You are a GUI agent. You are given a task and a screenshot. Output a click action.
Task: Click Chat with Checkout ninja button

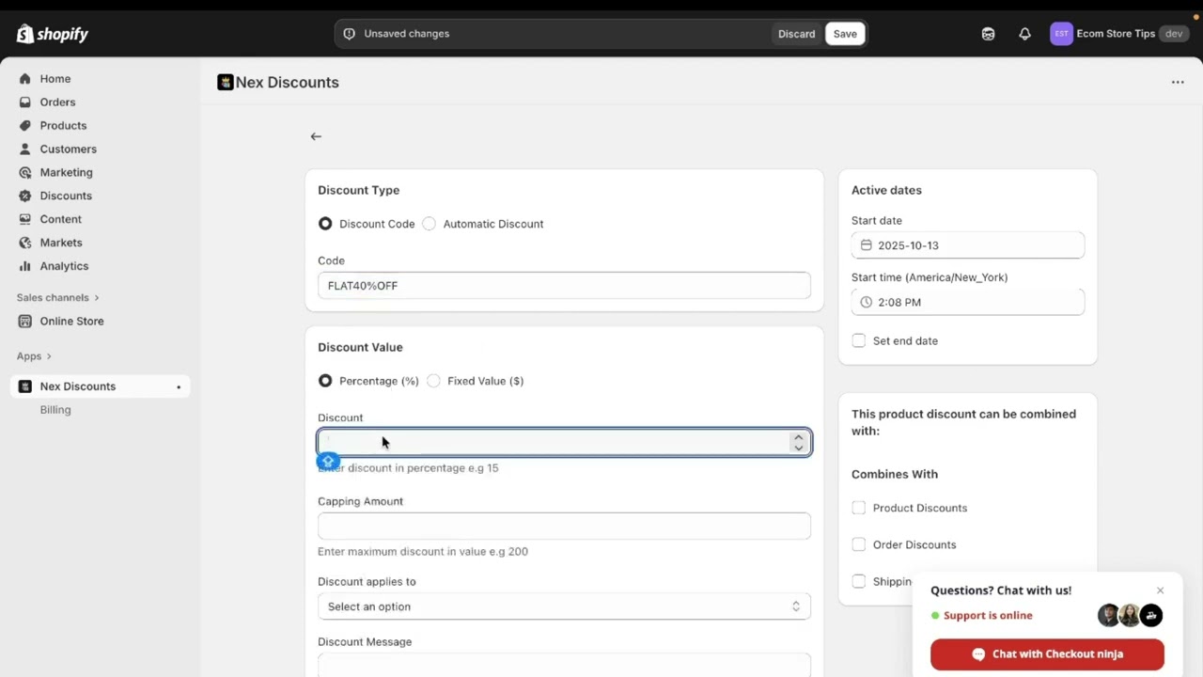1047,654
